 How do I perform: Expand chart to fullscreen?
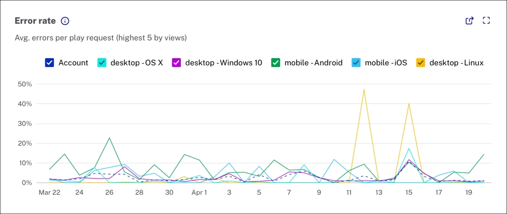pyautogui.click(x=486, y=21)
